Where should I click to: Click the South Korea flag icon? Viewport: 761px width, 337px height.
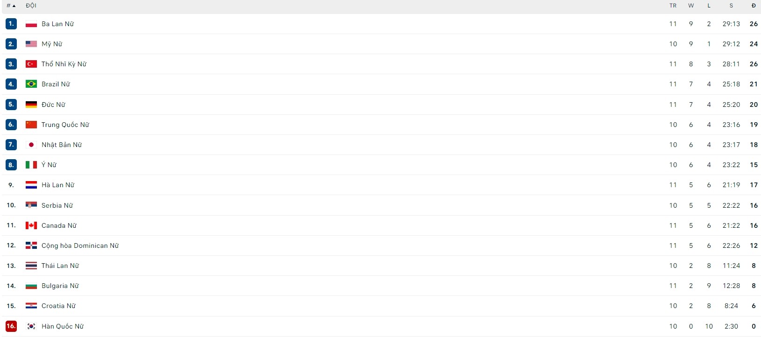point(31,326)
